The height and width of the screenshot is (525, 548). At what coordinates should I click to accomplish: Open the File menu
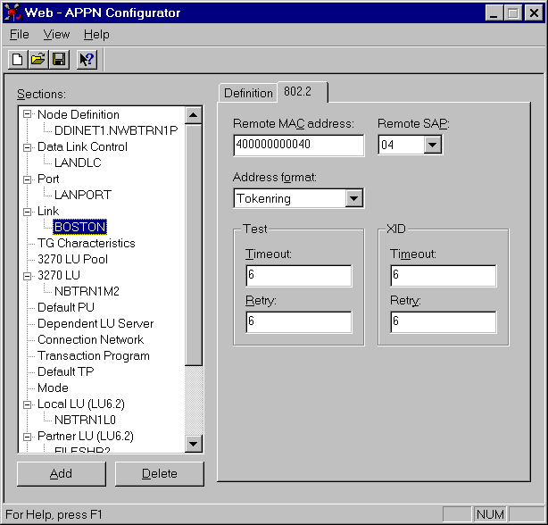pyautogui.click(x=19, y=35)
